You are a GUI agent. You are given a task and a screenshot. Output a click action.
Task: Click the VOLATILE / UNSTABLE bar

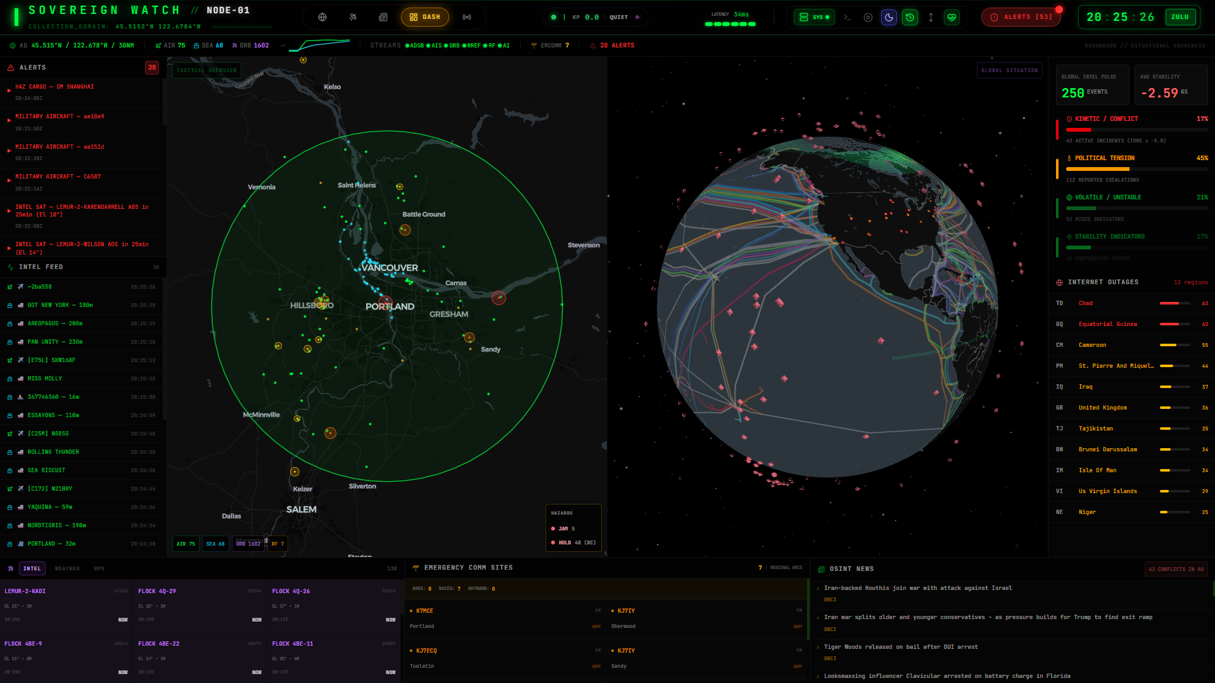click(x=1136, y=208)
